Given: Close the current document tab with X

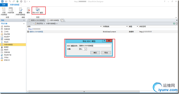Looking at the screenshot, I should (177, 20).
